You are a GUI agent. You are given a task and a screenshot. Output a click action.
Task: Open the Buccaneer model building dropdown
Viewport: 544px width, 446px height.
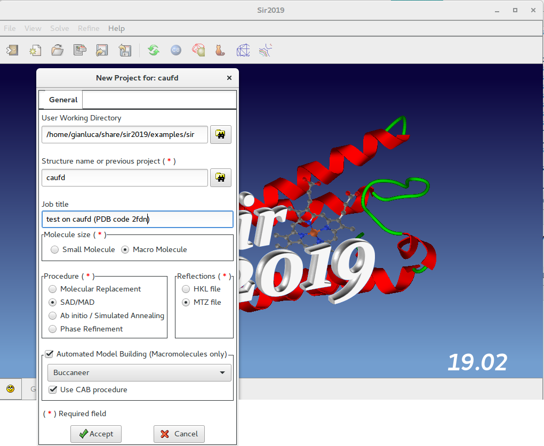pos(139,373)
